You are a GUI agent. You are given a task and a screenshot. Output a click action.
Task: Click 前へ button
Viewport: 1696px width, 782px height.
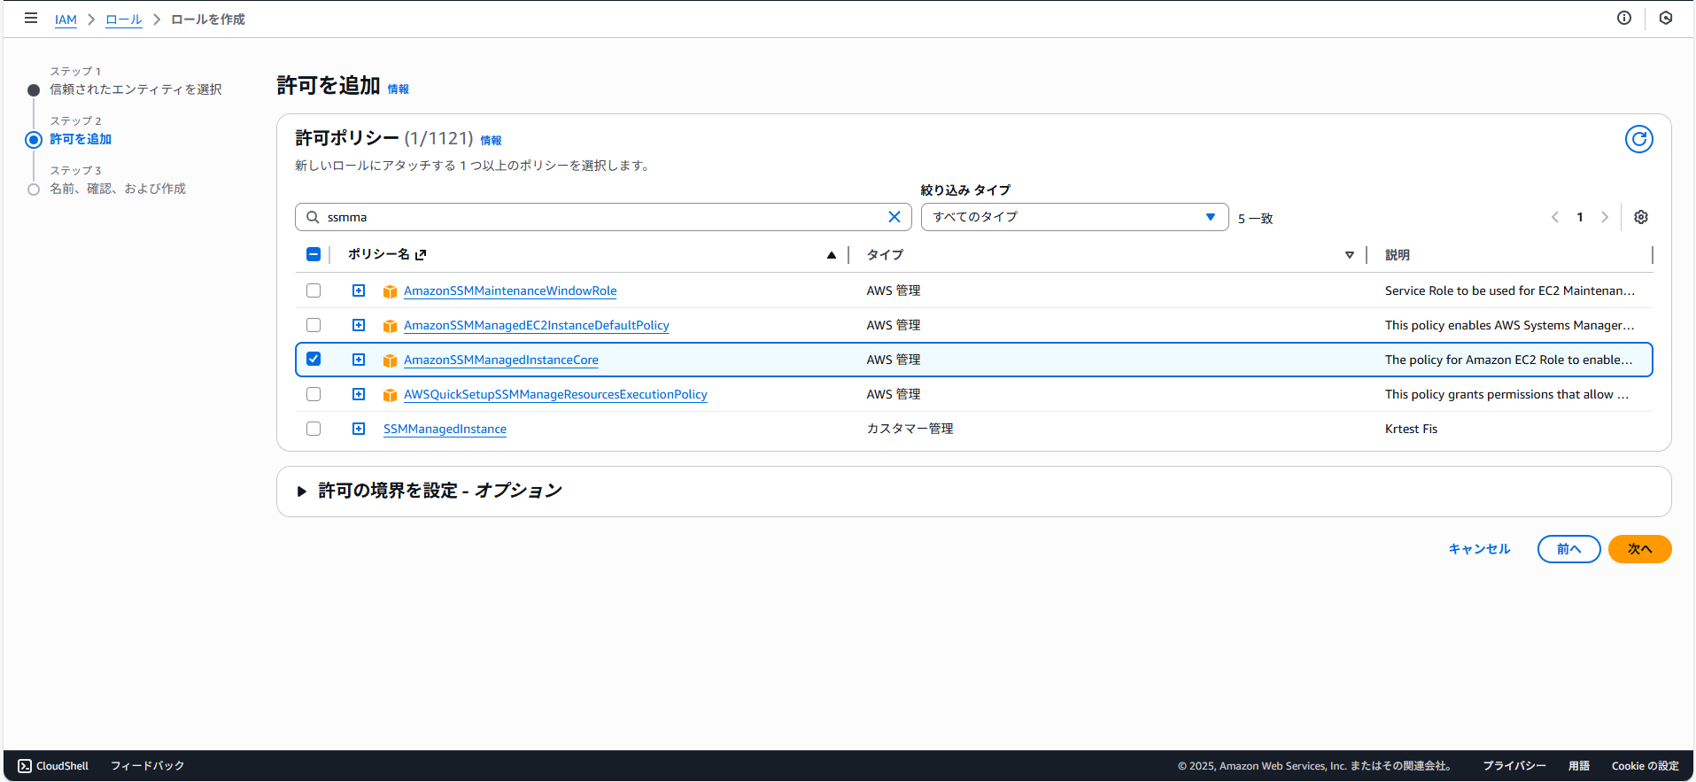[x=1568, y=549]
